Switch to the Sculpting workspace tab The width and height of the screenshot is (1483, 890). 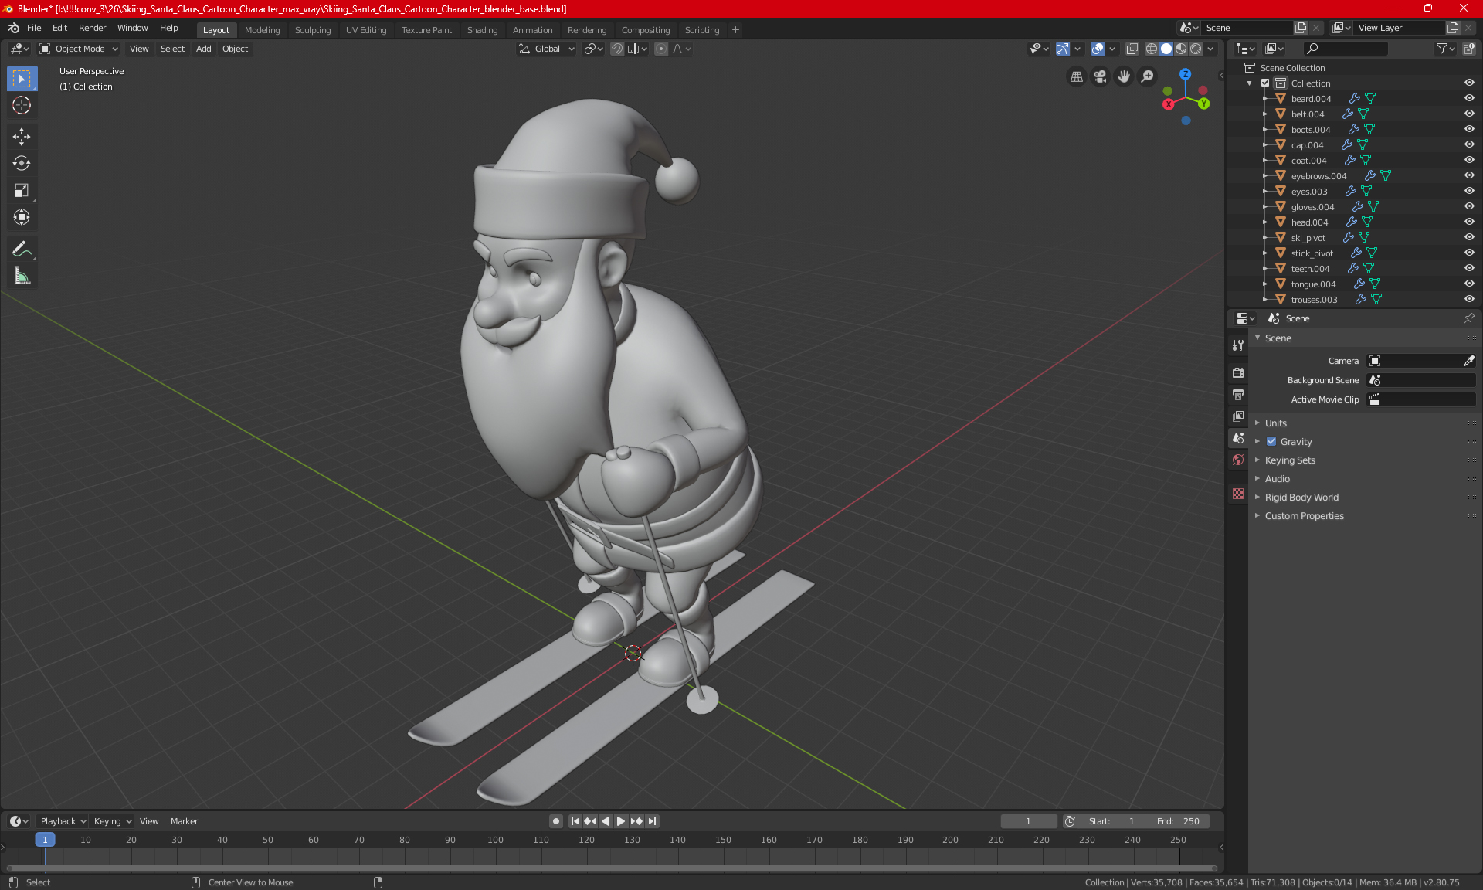(x=312, y=30)
